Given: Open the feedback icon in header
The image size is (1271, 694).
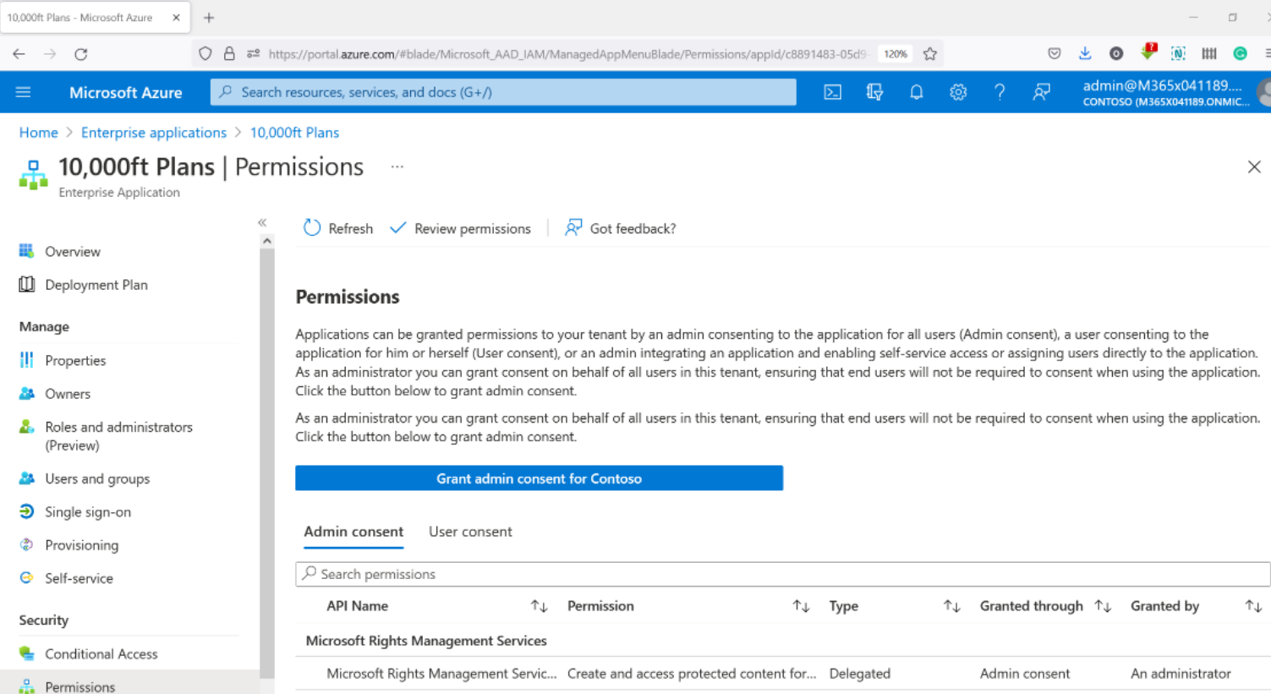Looking at the screenshot, I should pyautogui.click(x=1042, y=92).
